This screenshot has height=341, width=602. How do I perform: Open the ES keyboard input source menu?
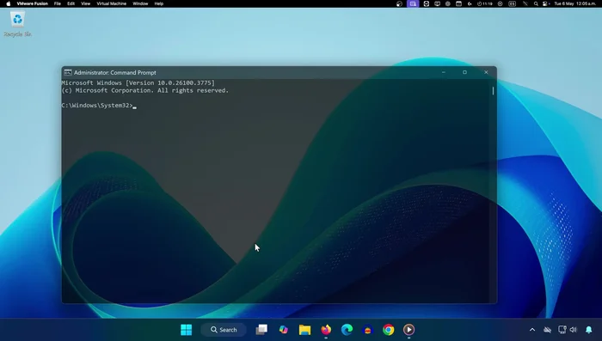pos(513,3)
